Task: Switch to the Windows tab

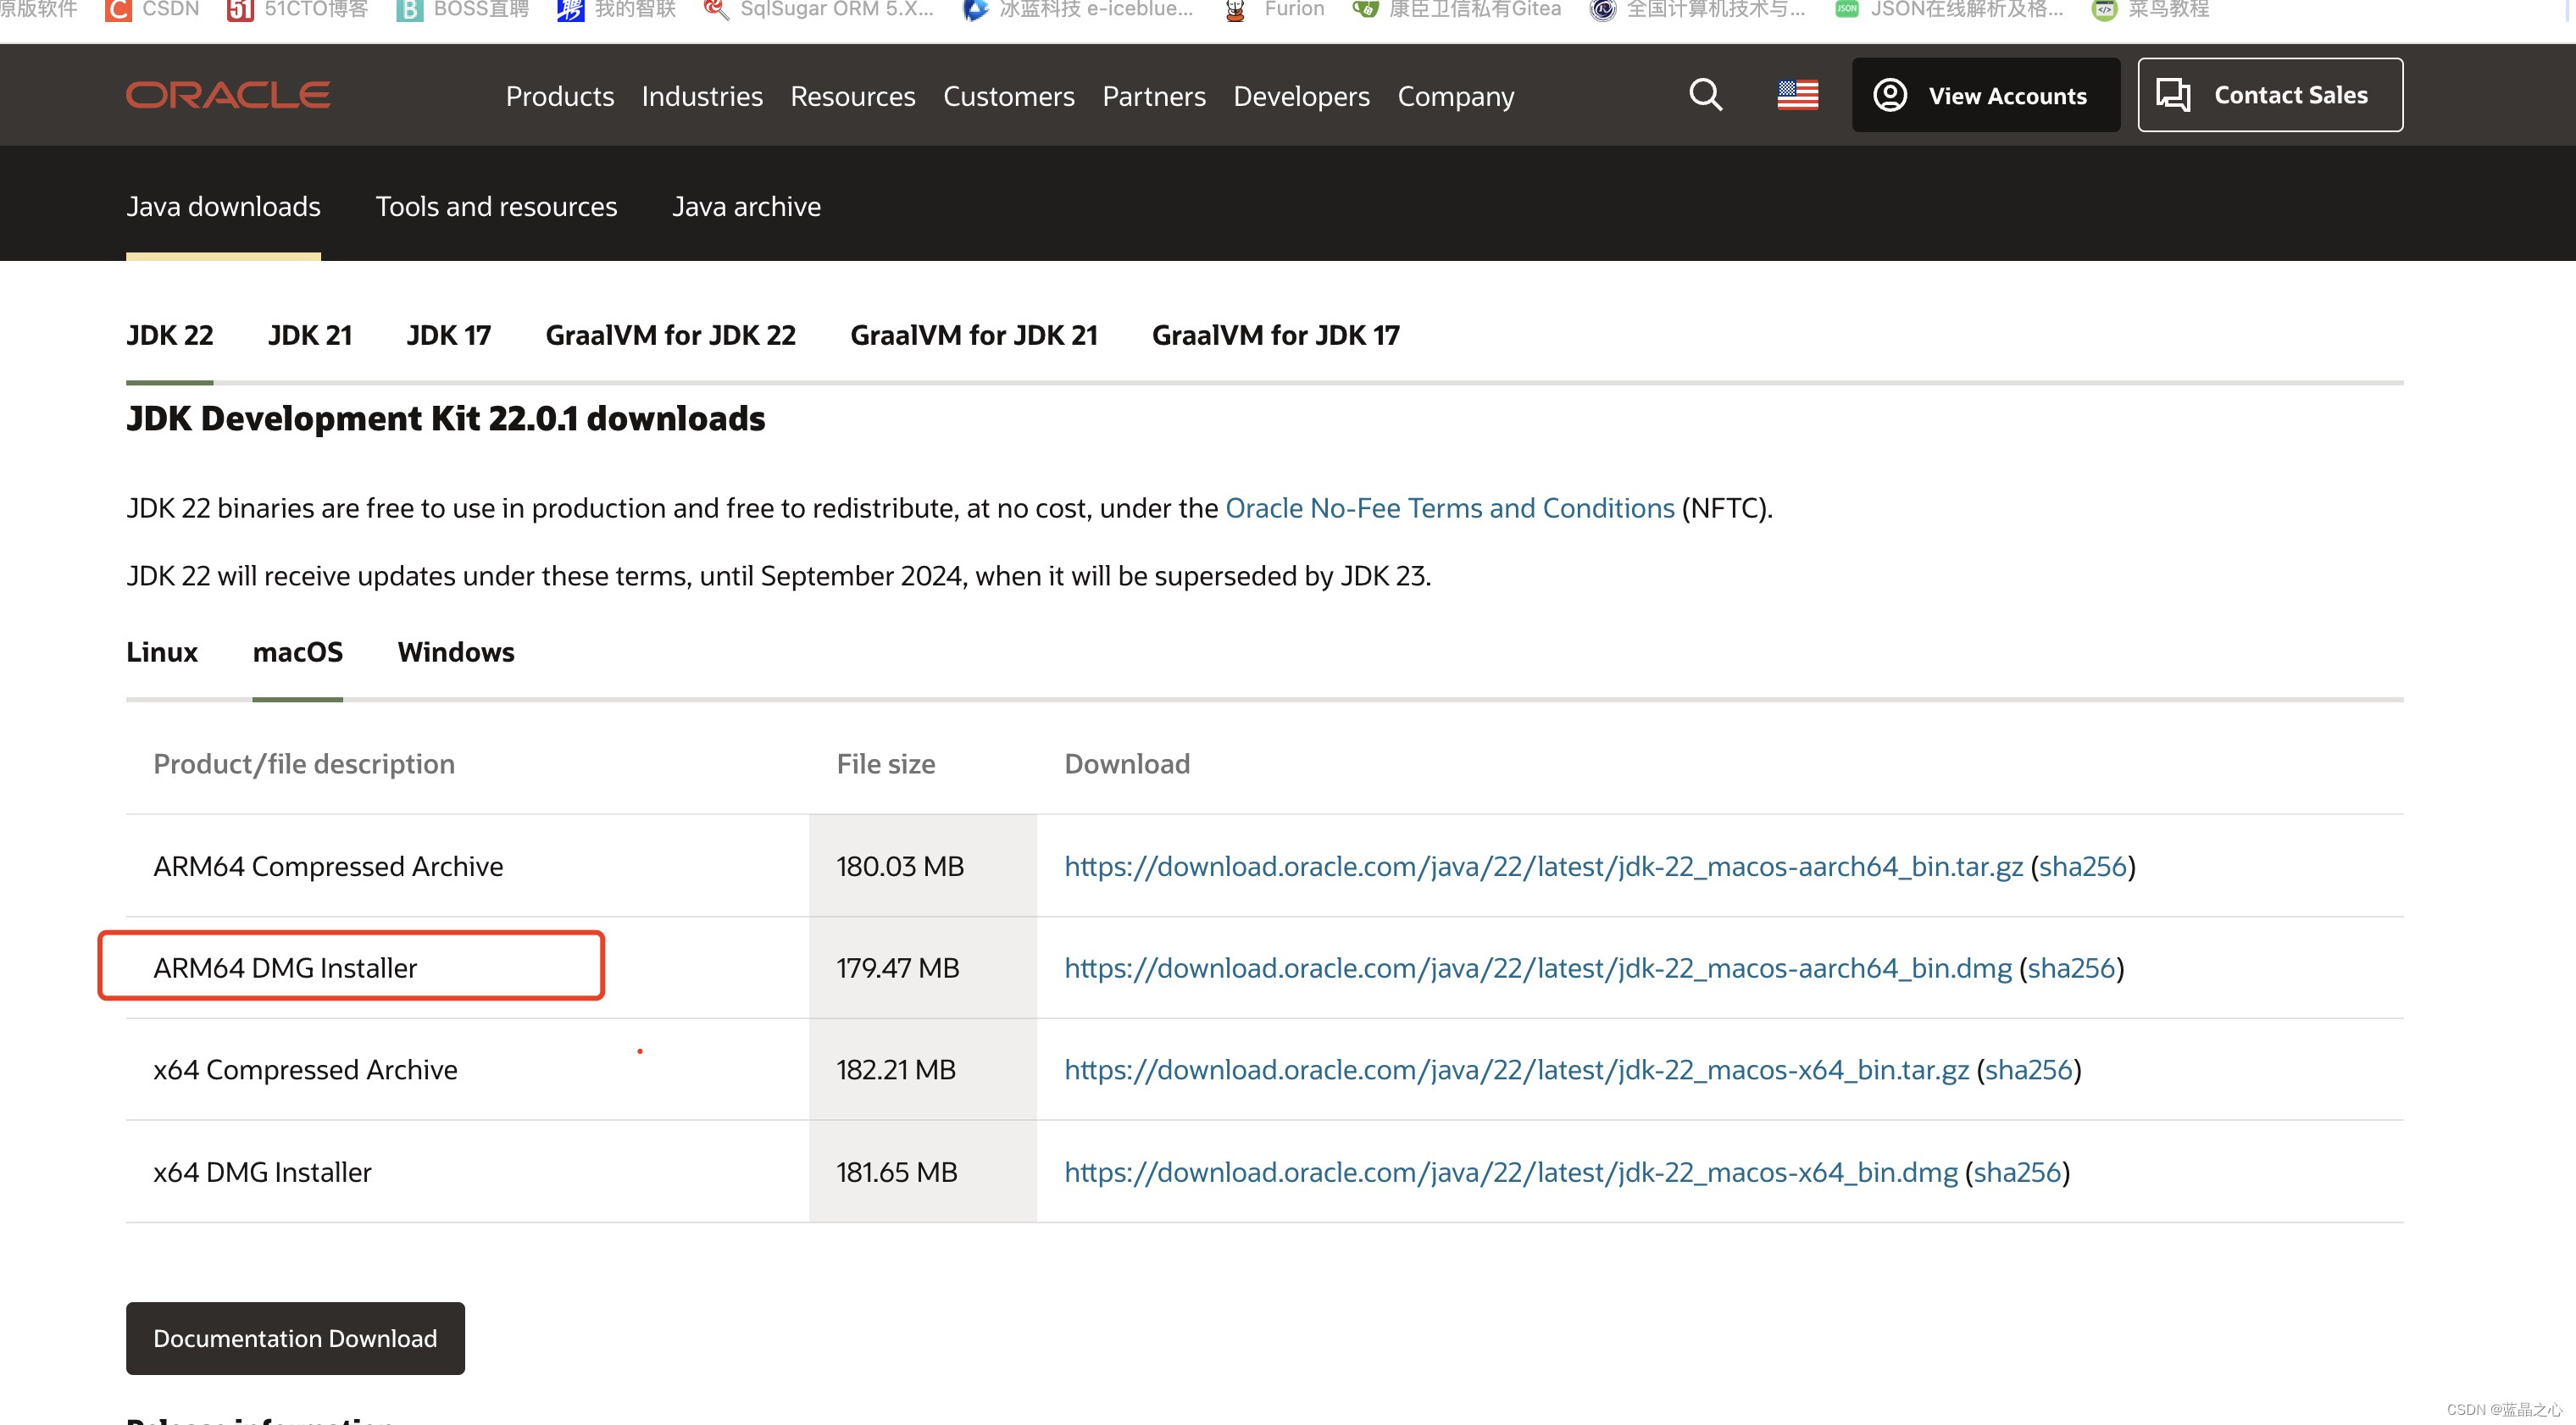Action: pyautogui.click(x=456, y=652)
